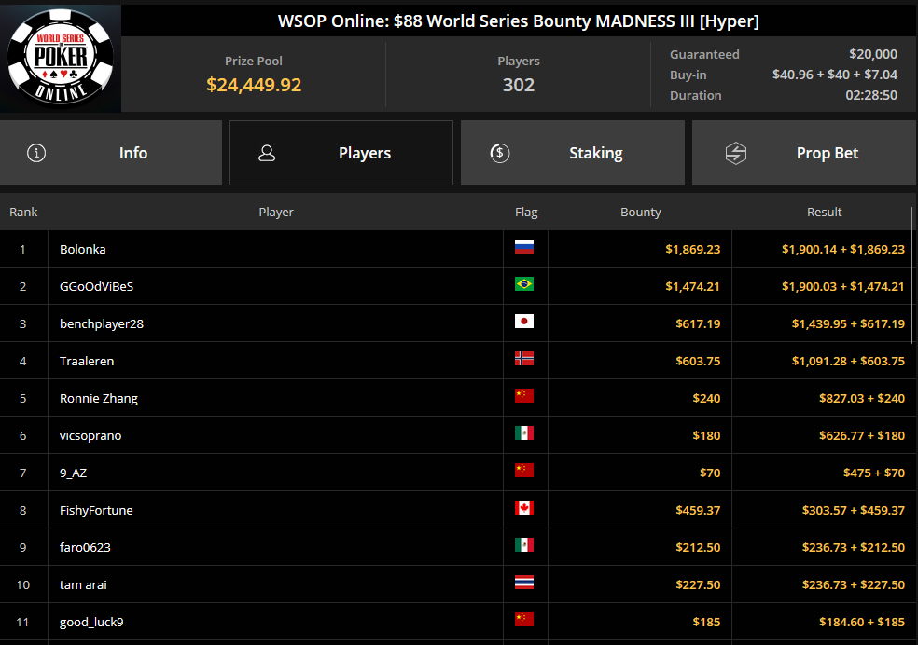This screenshot has width=918, height=645.
Task: Click the Staking dollar coin icon
Action: click(x=499, y=153)
